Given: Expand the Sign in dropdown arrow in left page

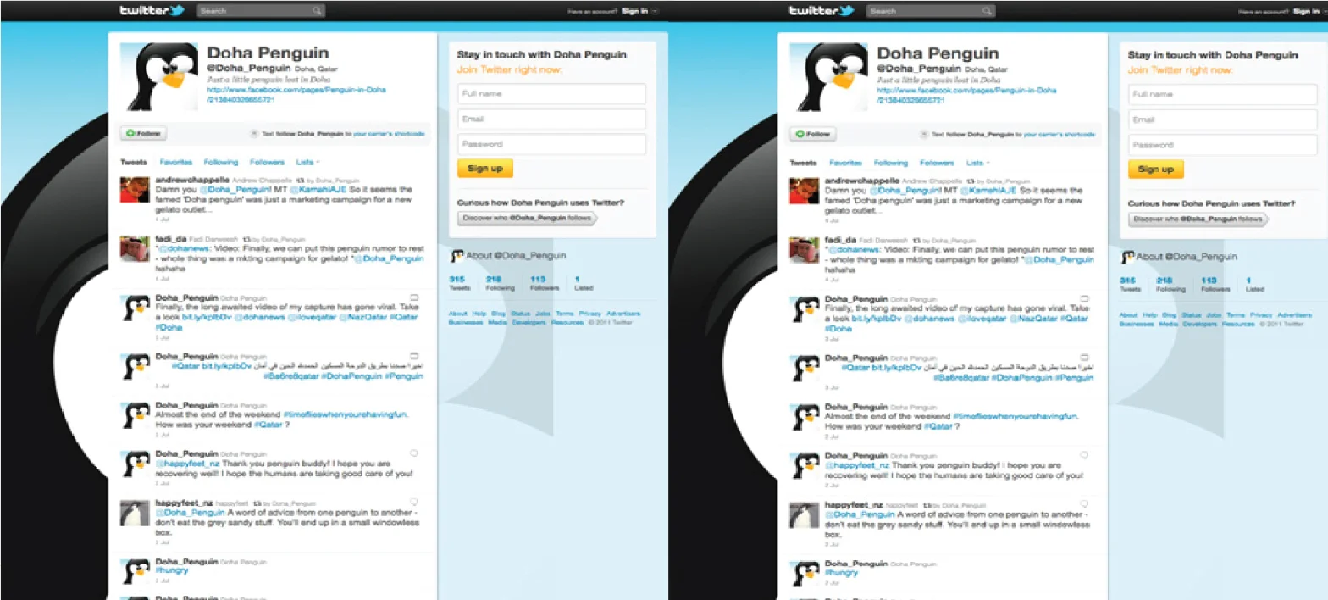Looking at the screenshot, I should point(654,12).
